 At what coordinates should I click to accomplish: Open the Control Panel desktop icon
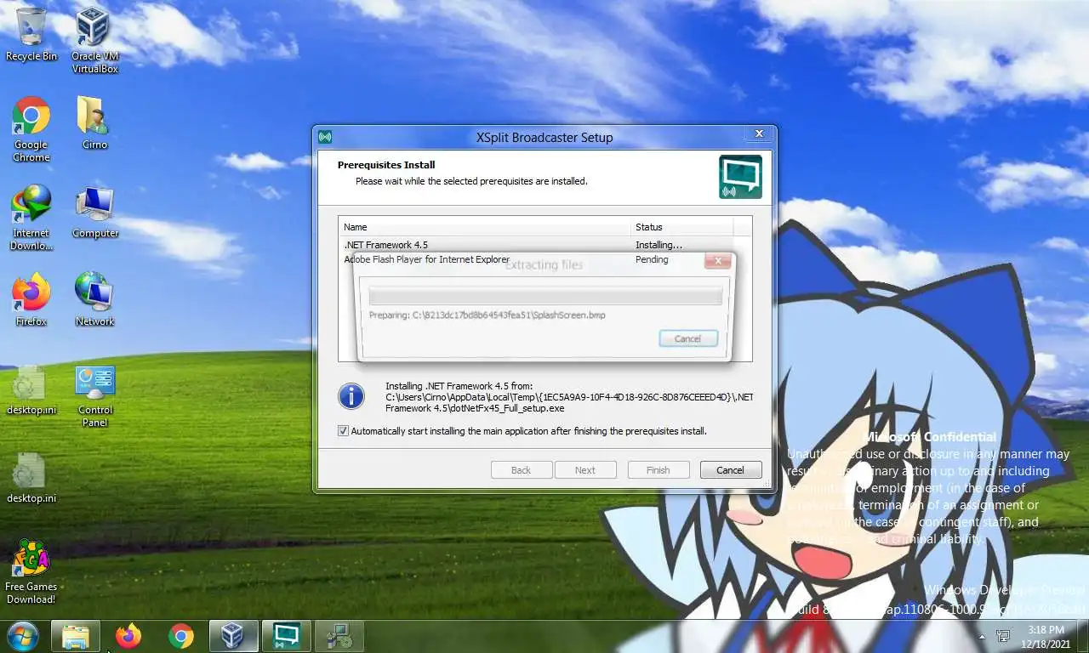[x=94, y=395]
